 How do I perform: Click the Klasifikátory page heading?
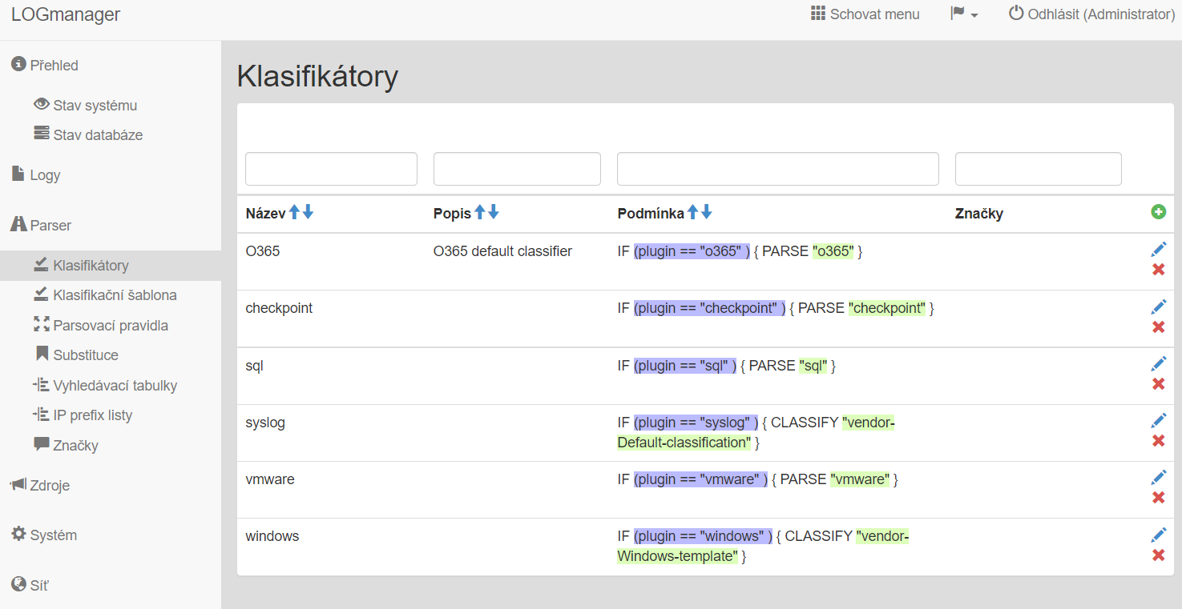pyautogui.click(x=318, y=77)
